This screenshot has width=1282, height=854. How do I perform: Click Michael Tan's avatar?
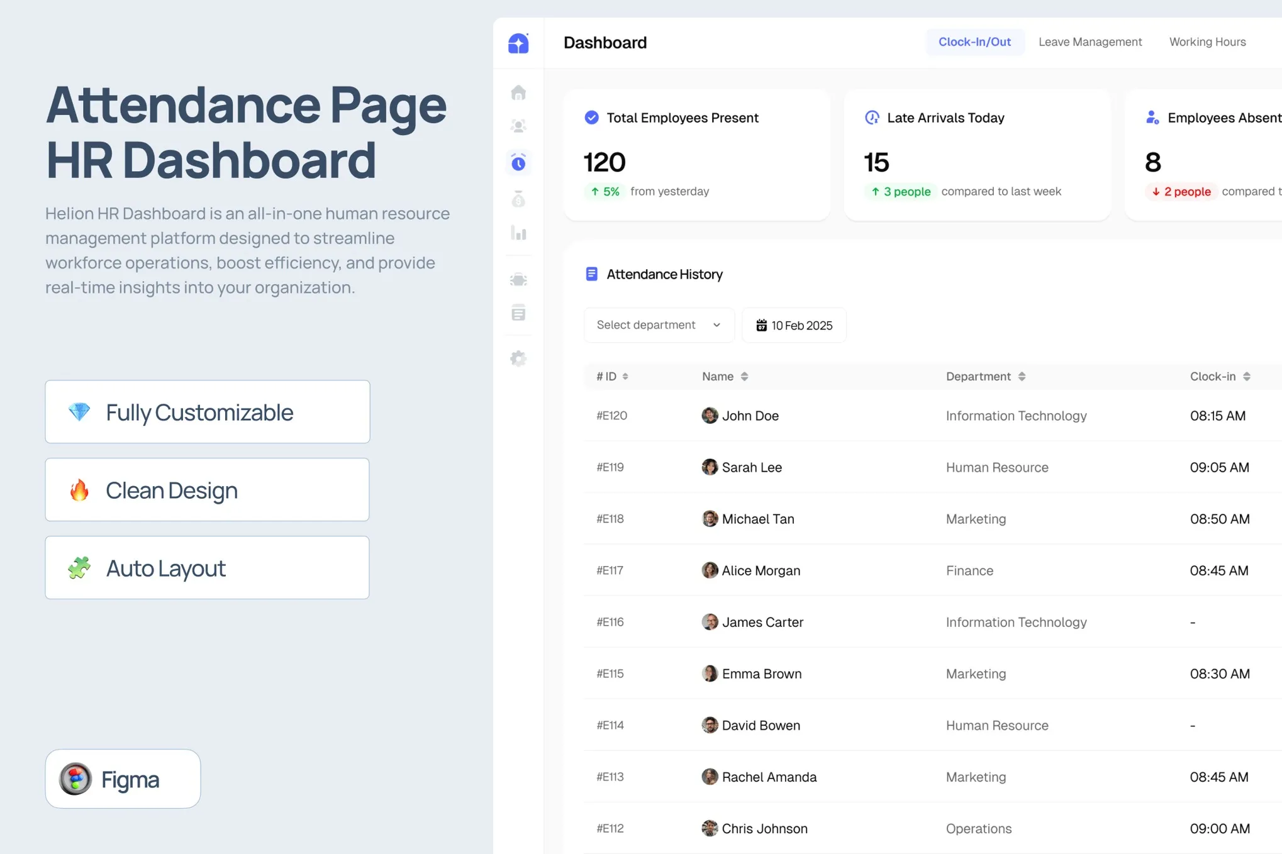coord(710,519)
